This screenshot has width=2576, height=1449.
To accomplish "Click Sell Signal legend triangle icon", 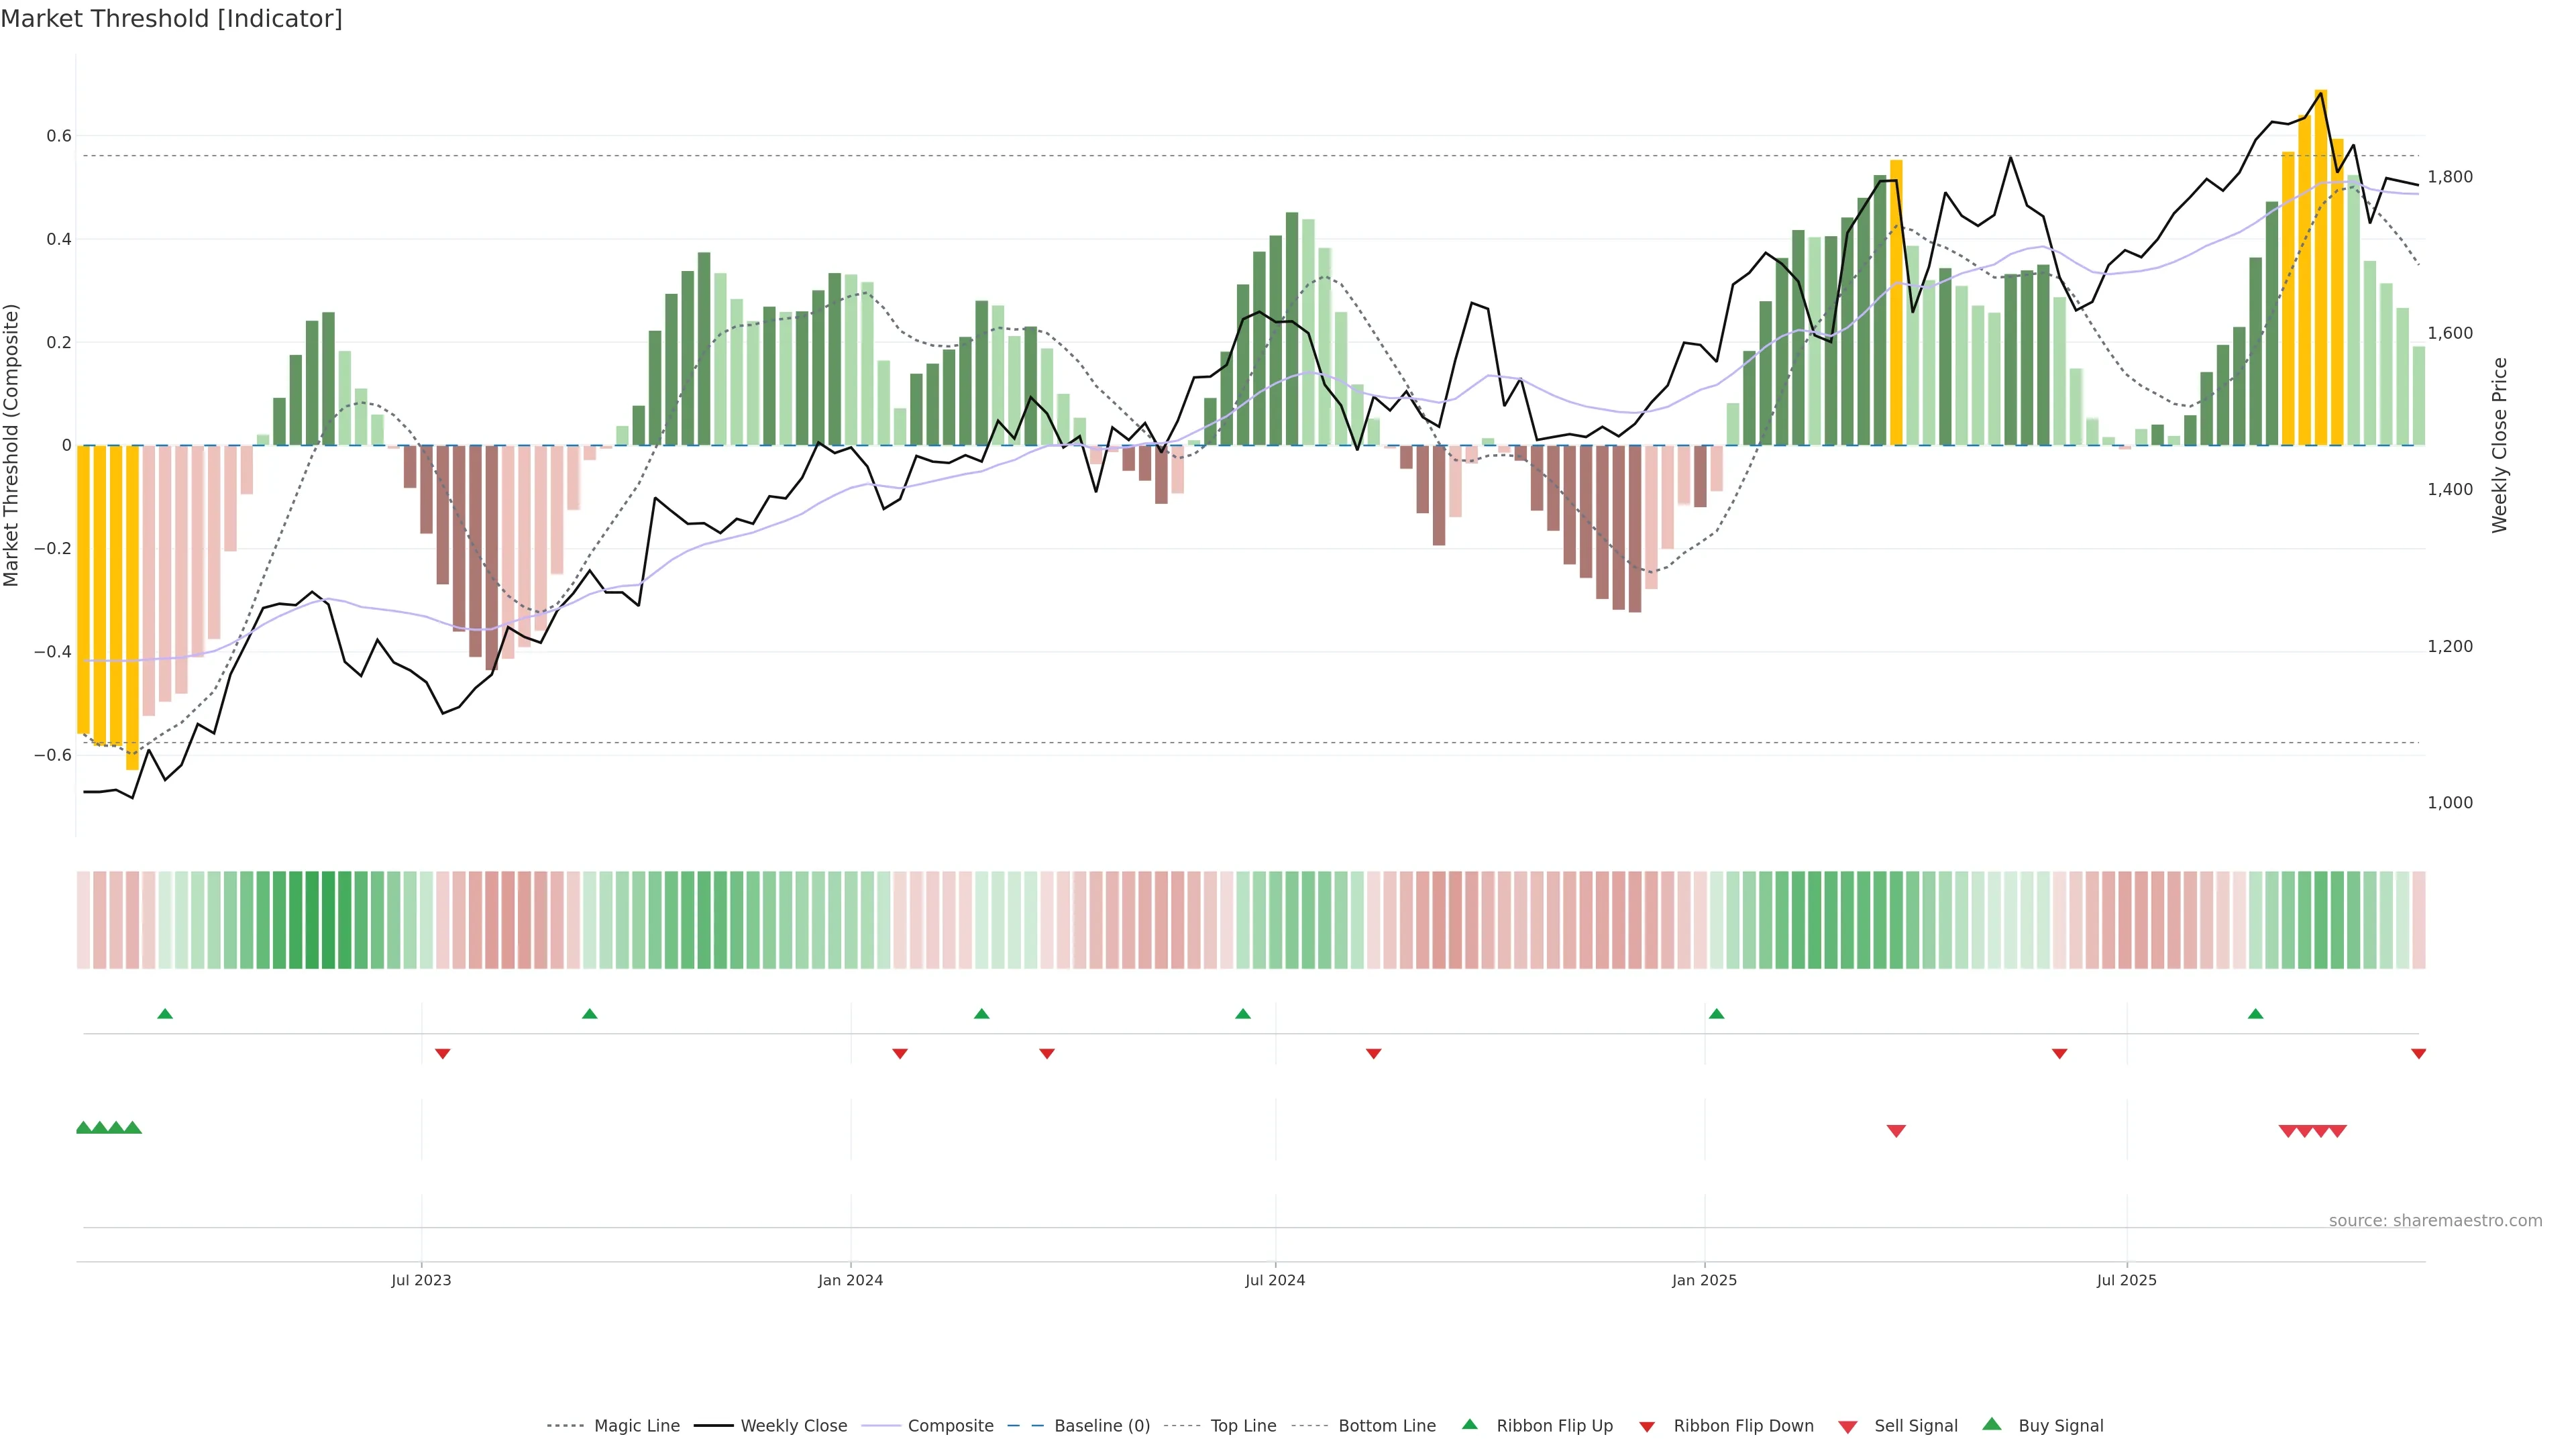I will [1848, 1427].
